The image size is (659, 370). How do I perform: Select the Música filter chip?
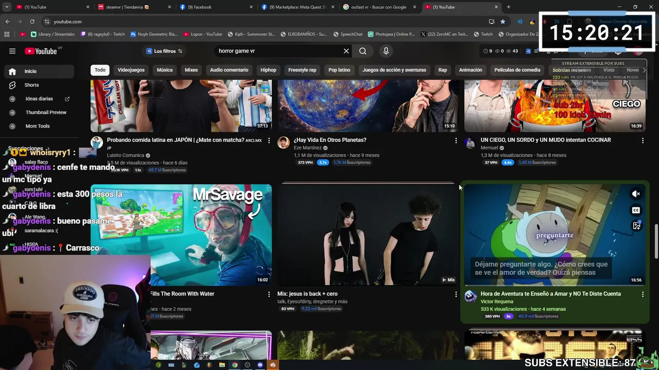[165, 70]
